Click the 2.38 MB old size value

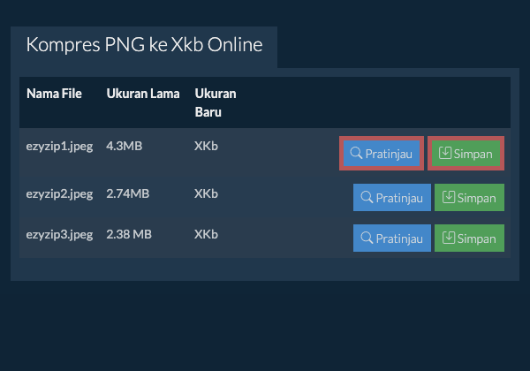coord(129,234)
